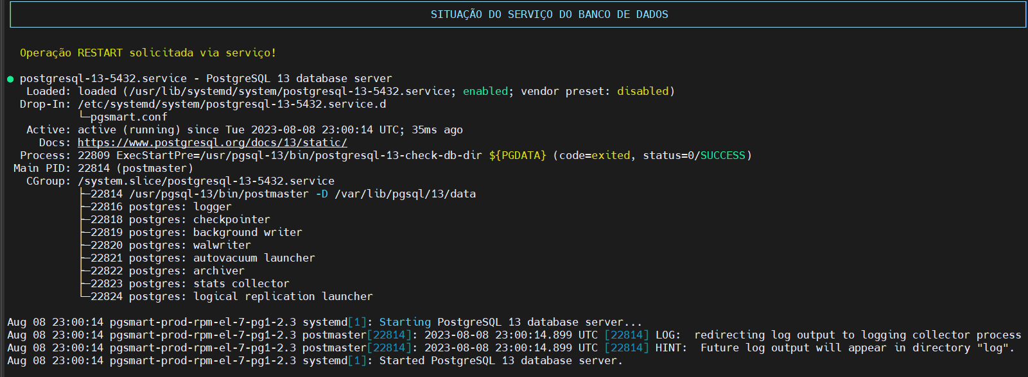Select the '22824 postgres: logical replication launcher' row
The height and width of the screenshot is (377, 1028).
(x=232, y=296)
